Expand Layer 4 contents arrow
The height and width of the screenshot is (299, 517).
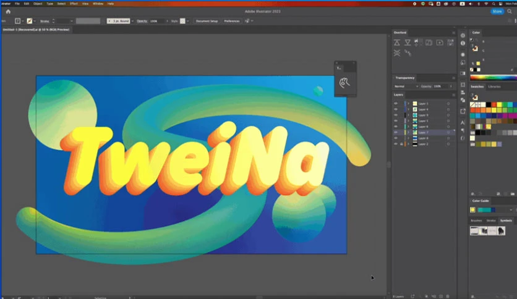pyautogui.click(x=408, y=109)
